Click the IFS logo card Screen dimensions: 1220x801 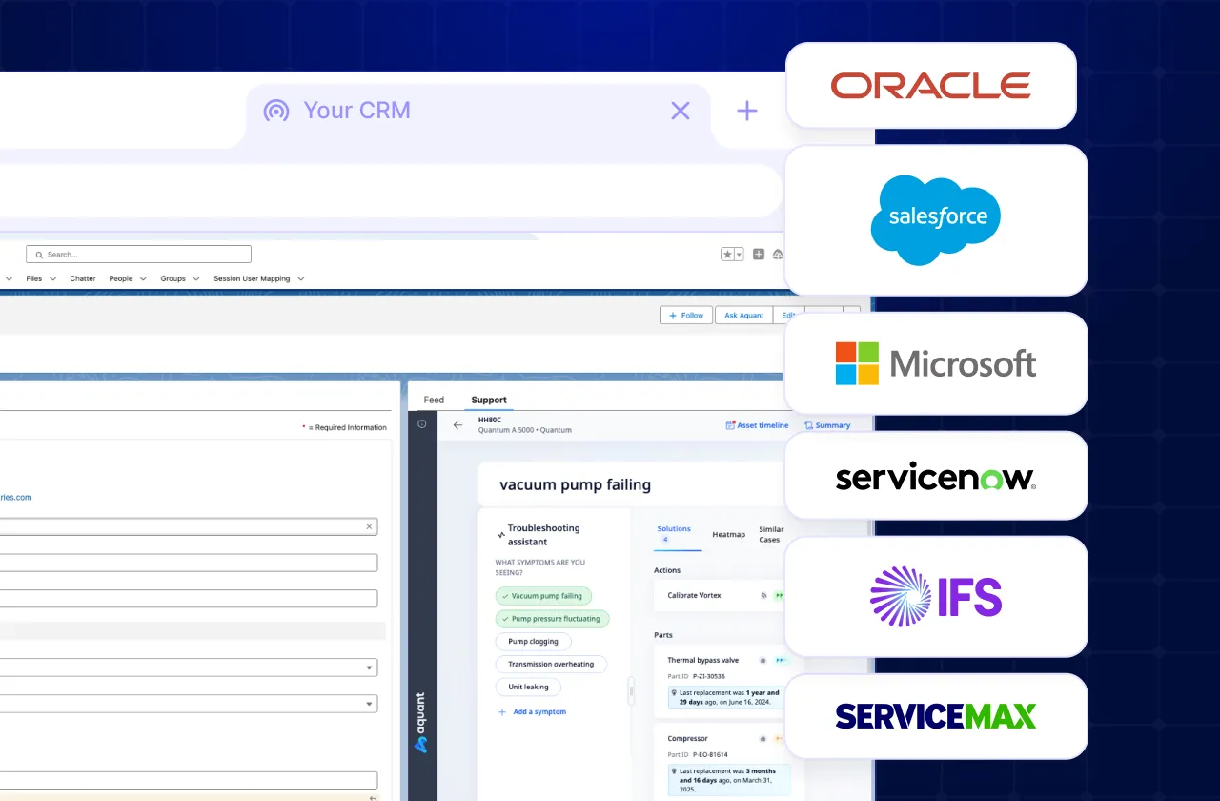pos(936,597)
